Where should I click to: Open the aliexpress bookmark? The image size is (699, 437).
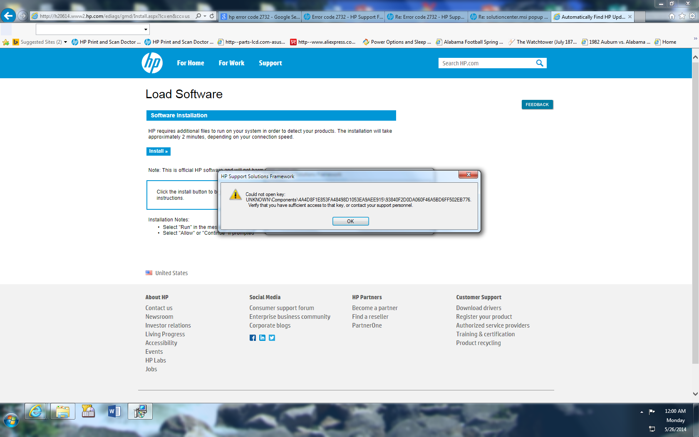coord(323,42)
